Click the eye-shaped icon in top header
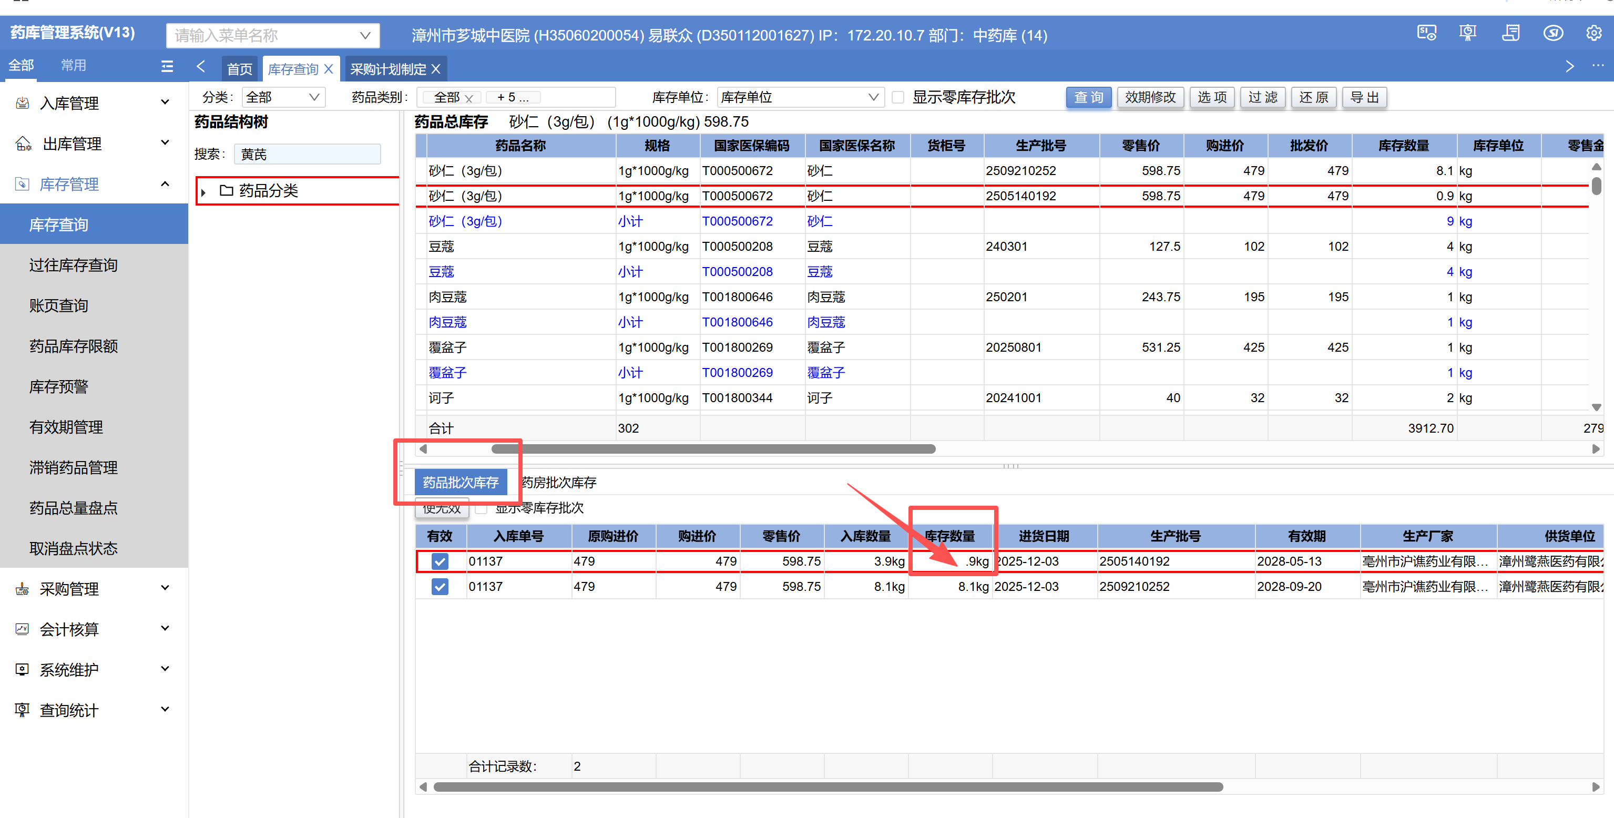The width and height of the screenshot is (1614, 818). coord(1552,34)
